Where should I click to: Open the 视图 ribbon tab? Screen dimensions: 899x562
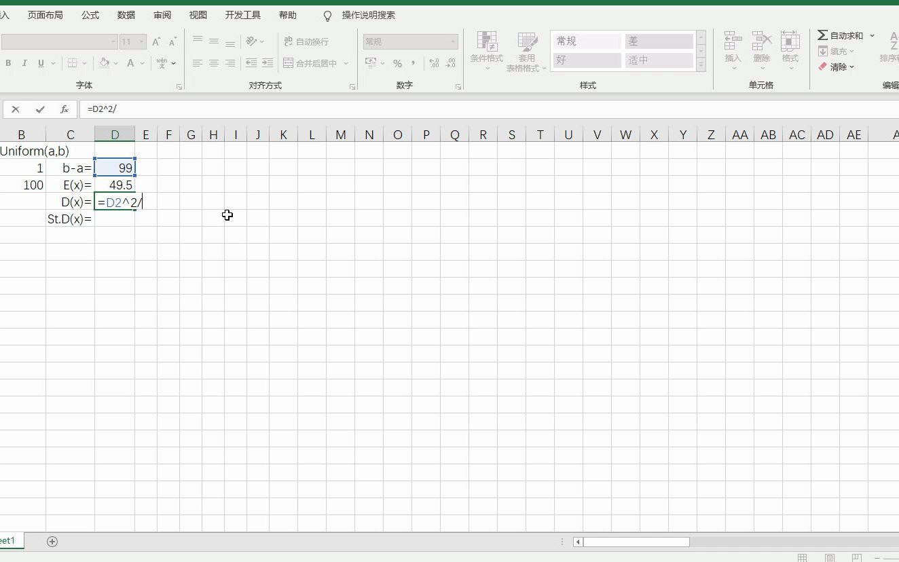click(x=198, y=15)
